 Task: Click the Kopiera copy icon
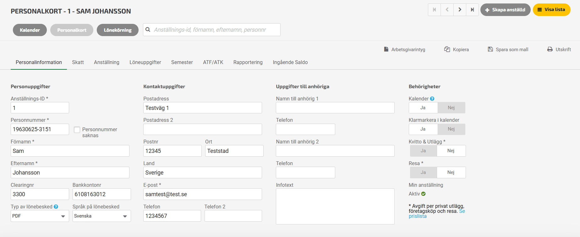[447, 49]
